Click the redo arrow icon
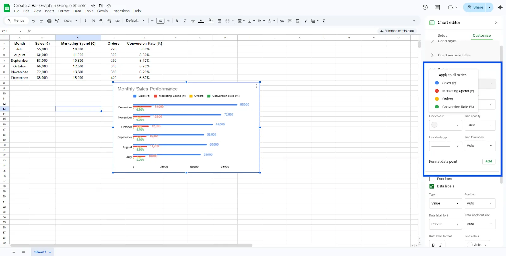Image resolution: width=506 pixels, height=256 pixels. tap(41, 21)
